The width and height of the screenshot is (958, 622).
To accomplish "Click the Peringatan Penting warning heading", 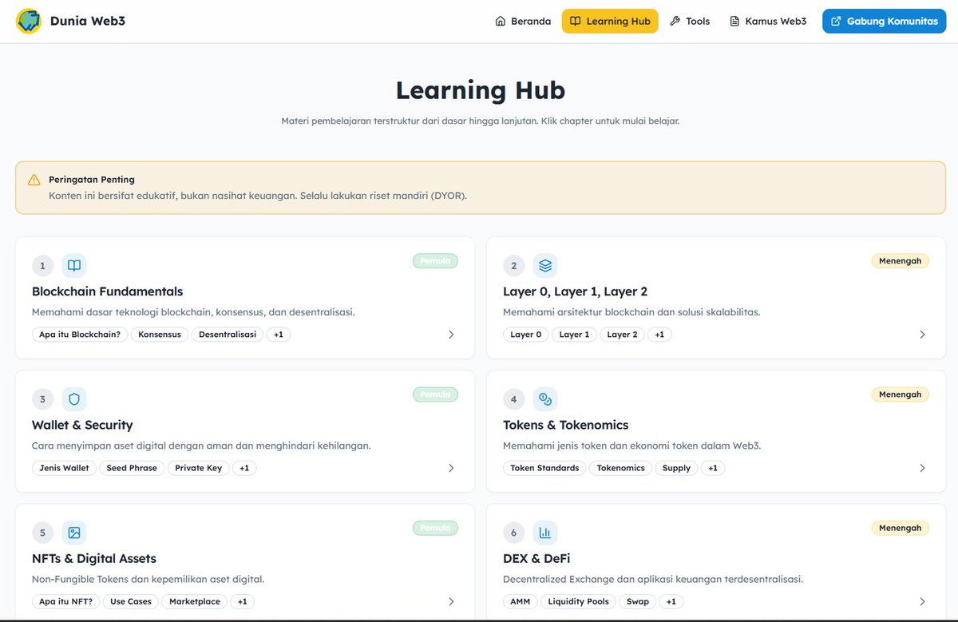I will point(92,180).
